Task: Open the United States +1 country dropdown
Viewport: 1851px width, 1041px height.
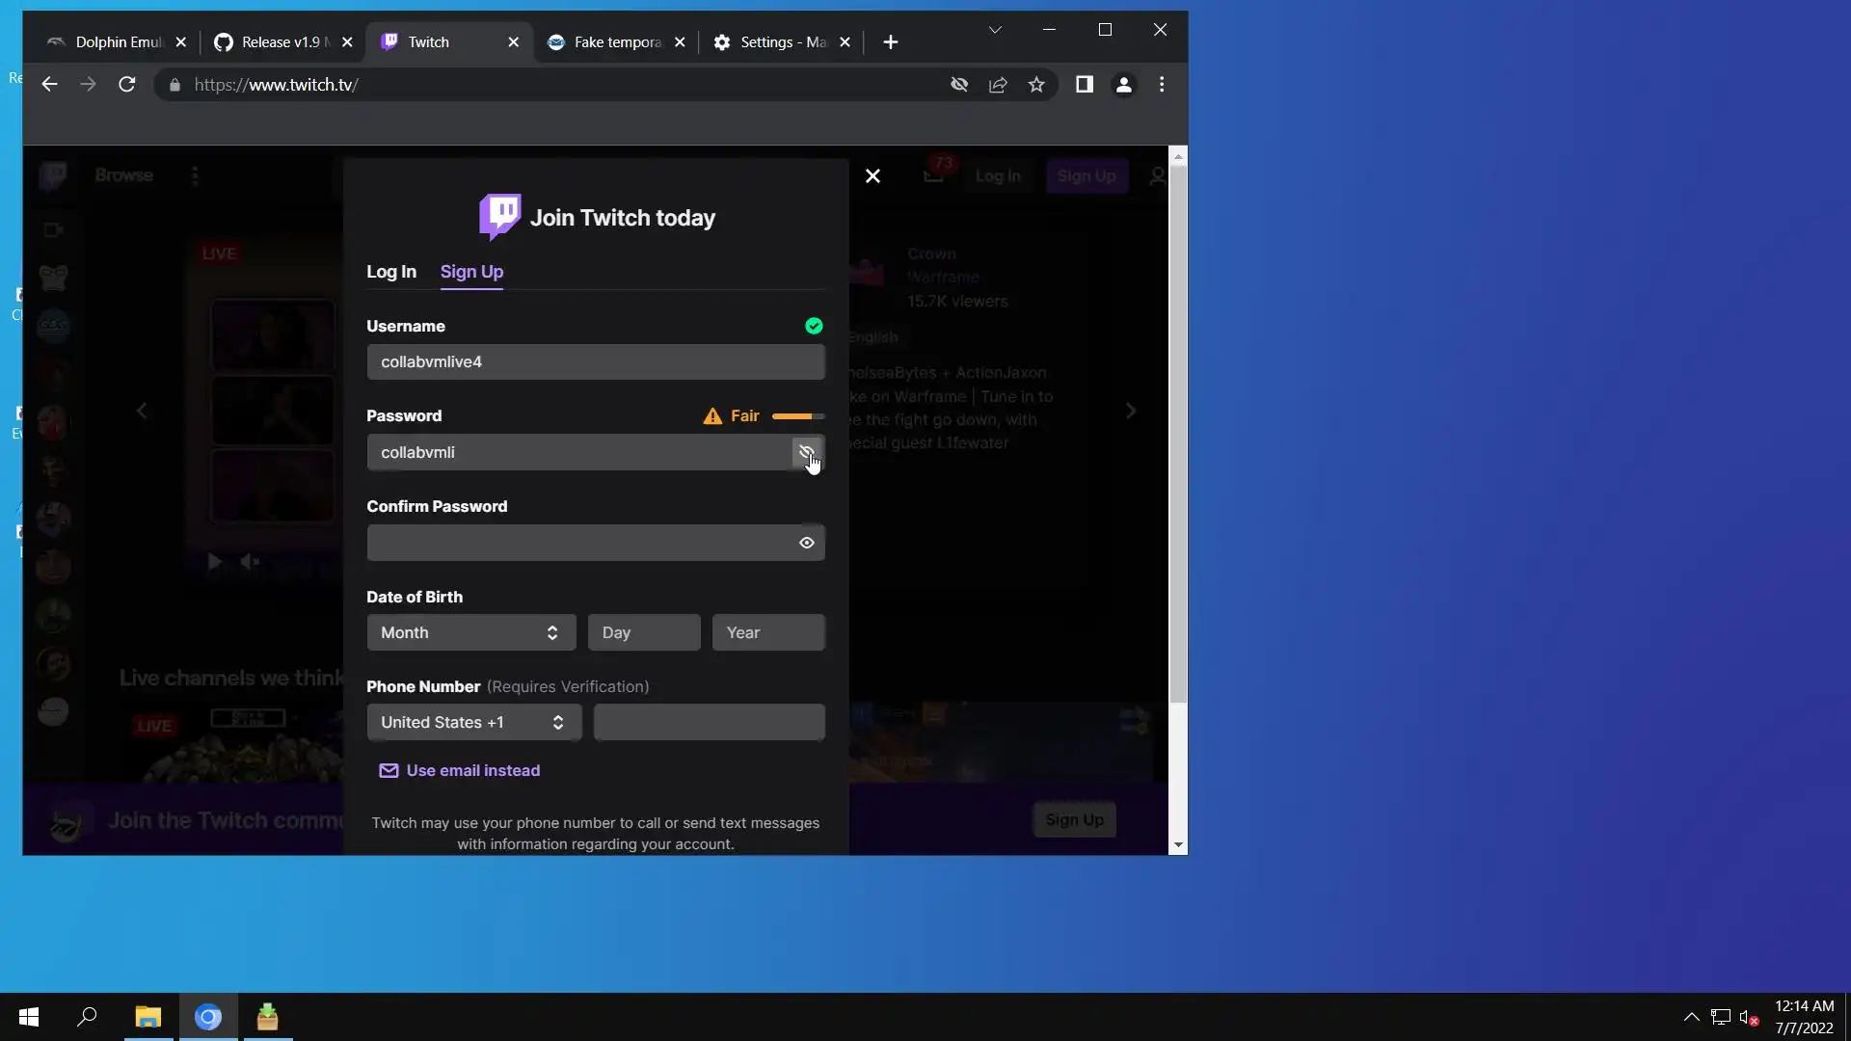Action: 473,722
